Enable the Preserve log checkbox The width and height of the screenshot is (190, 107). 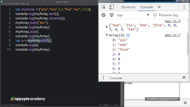pos(155,15)
